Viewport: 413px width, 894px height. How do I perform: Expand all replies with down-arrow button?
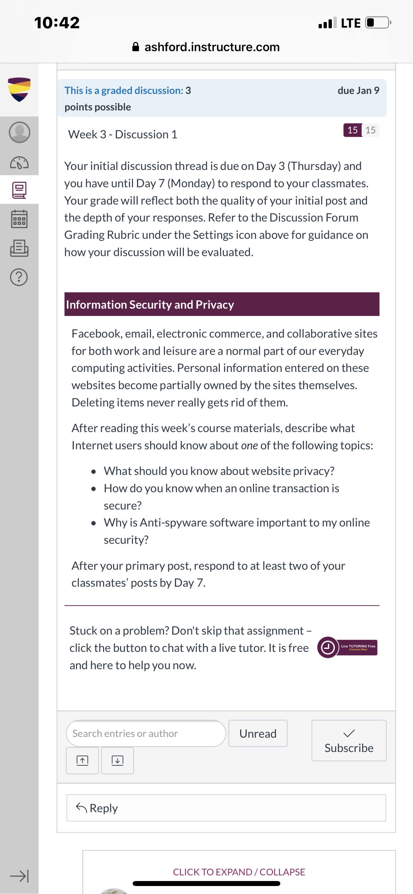(x=117, y=760)
